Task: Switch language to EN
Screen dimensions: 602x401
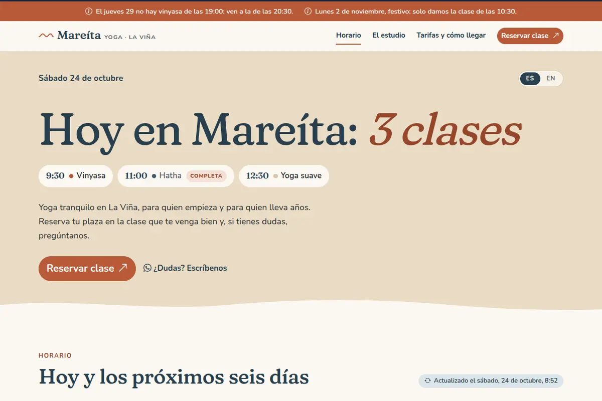Action: coord(551,78)
